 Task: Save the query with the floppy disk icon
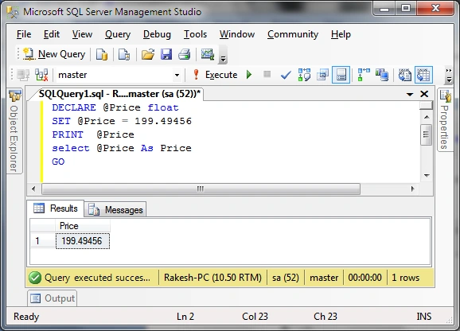tap(166, 55)
